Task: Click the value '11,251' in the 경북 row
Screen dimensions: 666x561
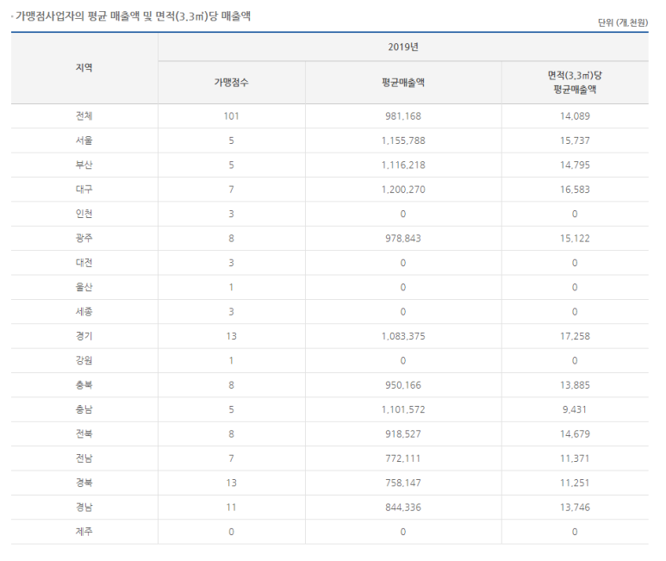Action: click(x=575, y=483)
